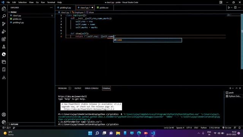Open the View menu

click(x=31, y=2)
